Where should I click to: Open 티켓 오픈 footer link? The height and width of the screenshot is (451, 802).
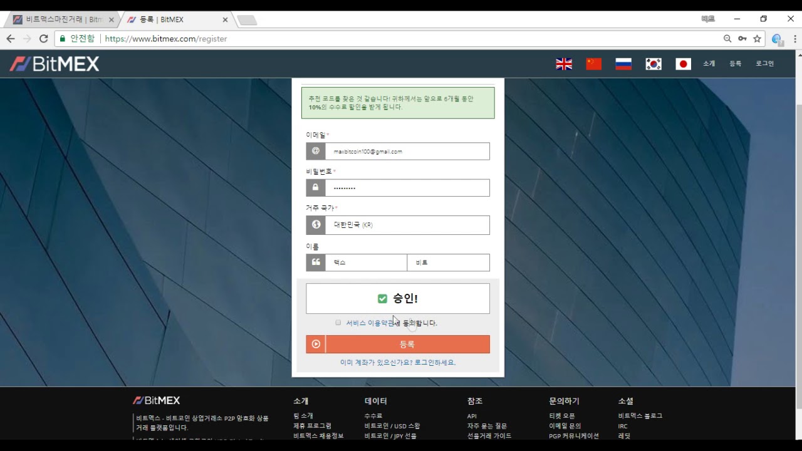click(562, 416)
